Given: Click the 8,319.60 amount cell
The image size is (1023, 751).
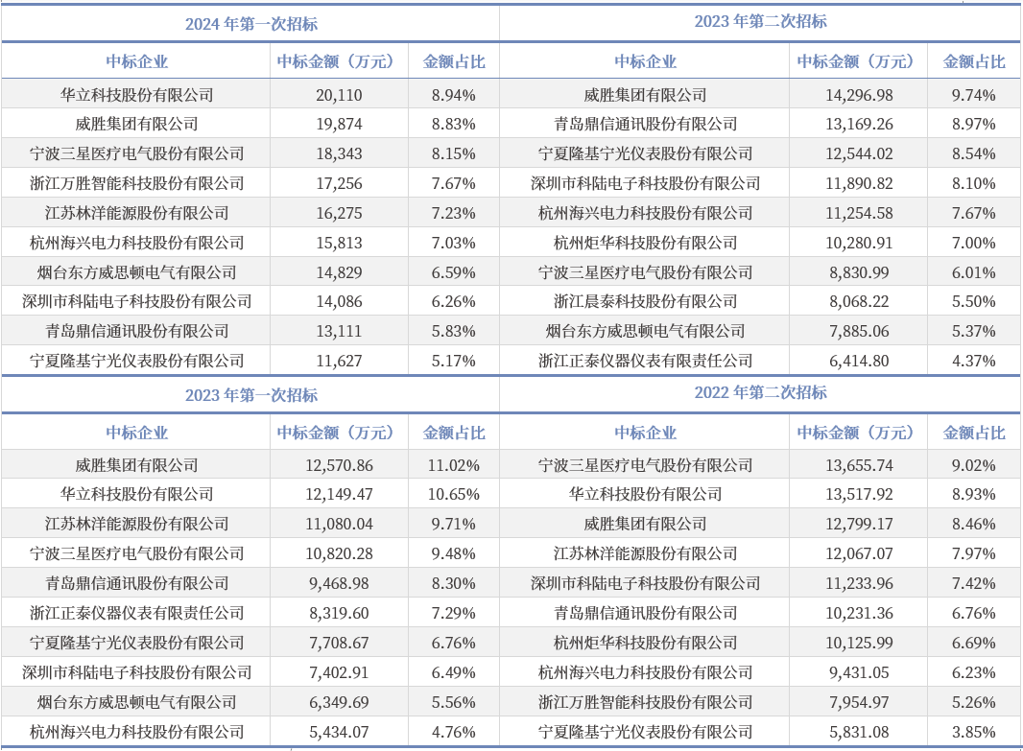Looking at the screenshot, I should click(340, 614).
